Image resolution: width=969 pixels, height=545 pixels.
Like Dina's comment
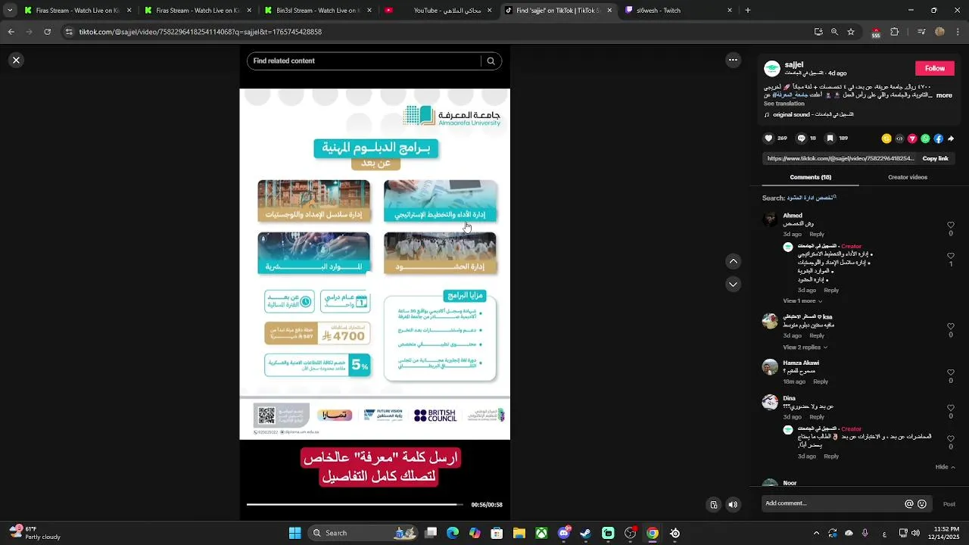951,408
